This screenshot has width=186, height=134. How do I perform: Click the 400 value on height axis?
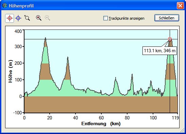pos(18,31)
